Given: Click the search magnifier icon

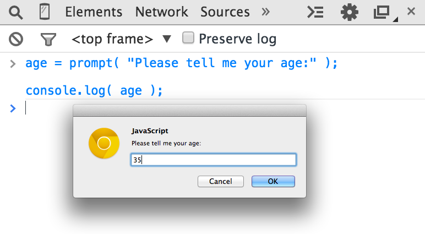Looking at the screenshot, I should [16, 12].
